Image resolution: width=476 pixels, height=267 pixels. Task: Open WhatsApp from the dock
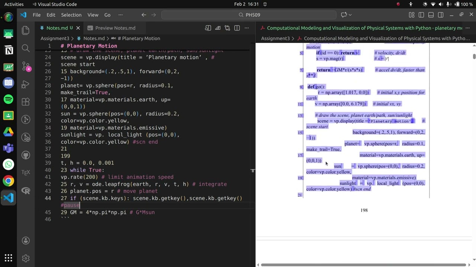8,165
